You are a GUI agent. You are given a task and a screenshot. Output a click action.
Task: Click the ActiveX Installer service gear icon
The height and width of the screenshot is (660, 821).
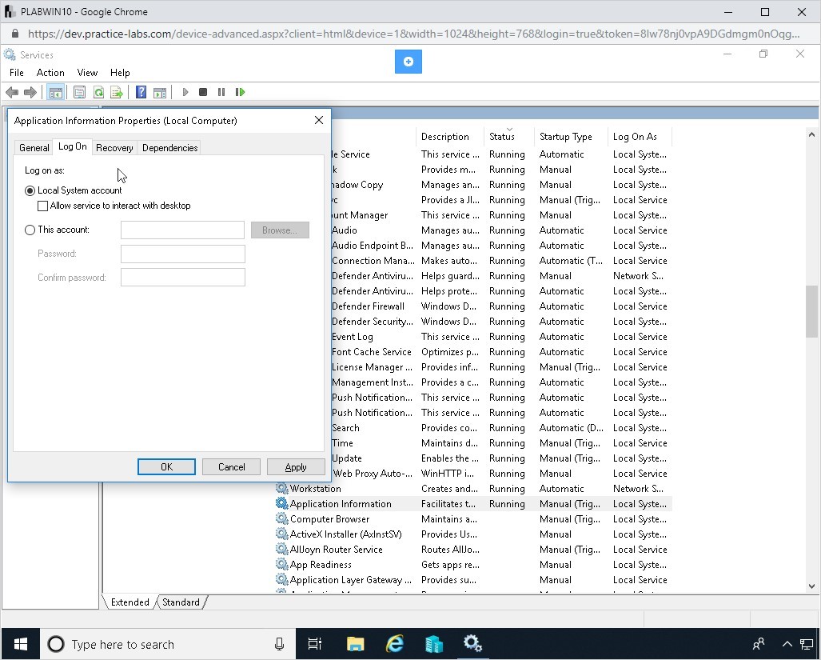(x=281, y=534)
